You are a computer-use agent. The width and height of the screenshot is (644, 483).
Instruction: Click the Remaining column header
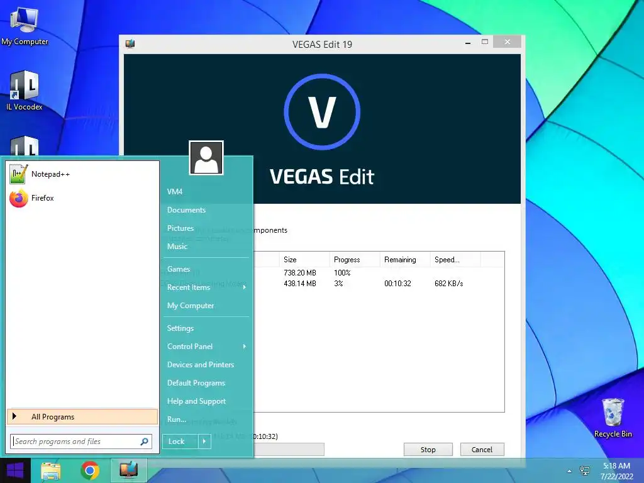(405, 260)
